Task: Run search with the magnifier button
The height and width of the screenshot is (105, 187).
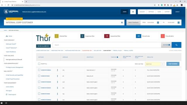Action: pyautogui.click(x=176, y=45)
